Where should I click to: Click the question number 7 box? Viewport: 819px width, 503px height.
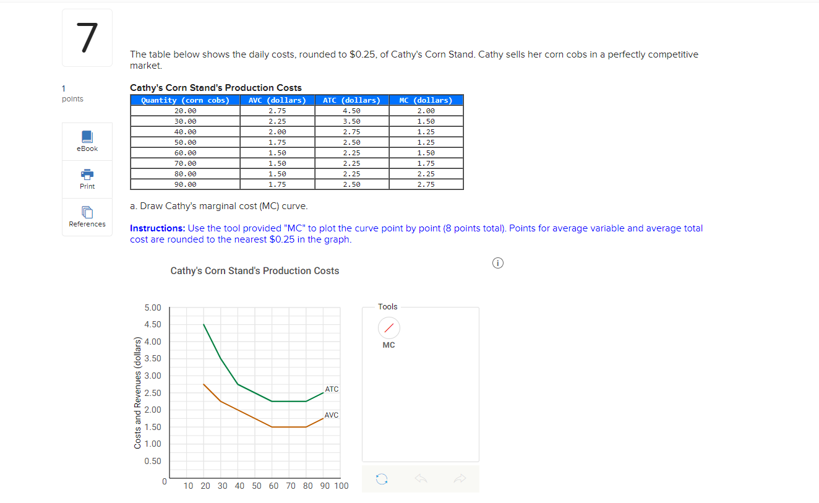[x=87, y=37]
